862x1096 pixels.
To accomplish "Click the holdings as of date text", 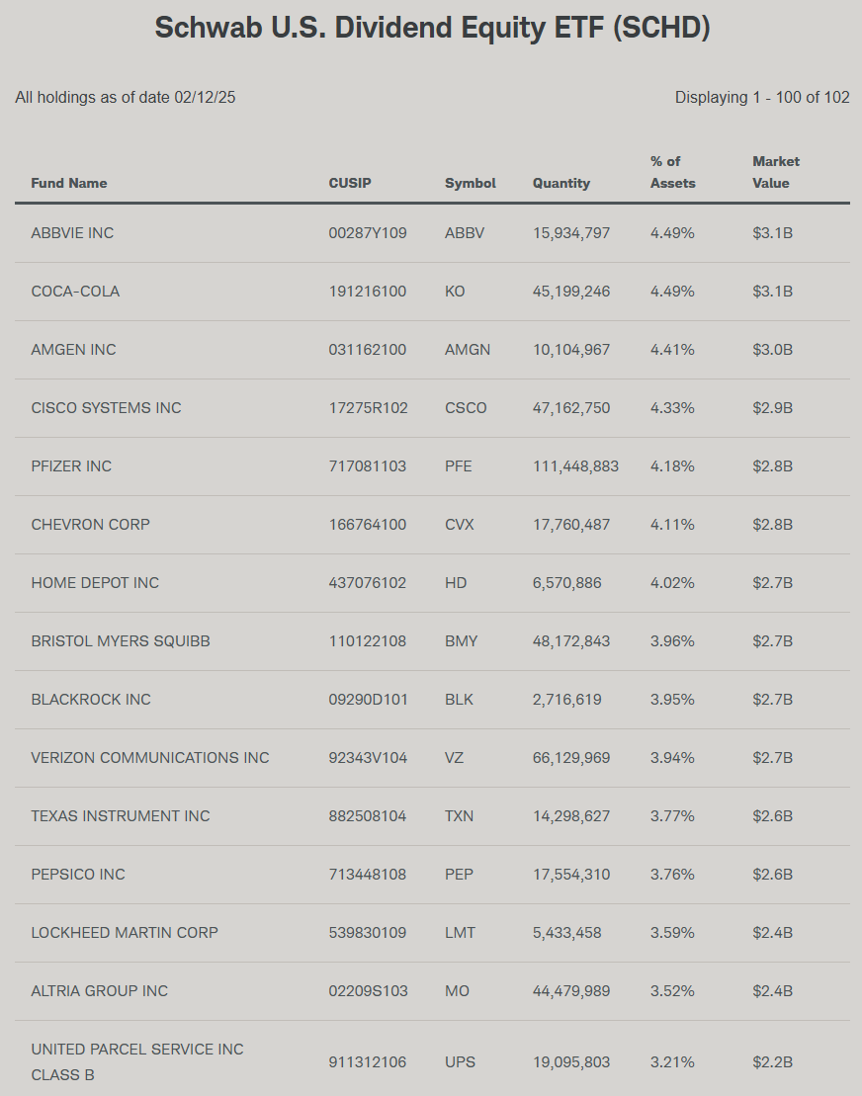I will pyautogui.click(x=126, y=97).
